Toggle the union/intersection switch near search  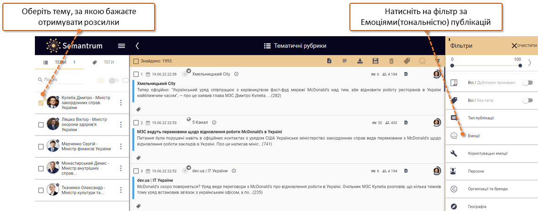114,81
